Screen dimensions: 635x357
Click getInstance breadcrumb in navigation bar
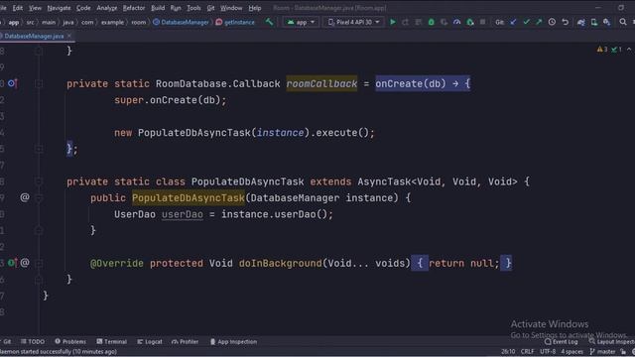tap(235, 22)
